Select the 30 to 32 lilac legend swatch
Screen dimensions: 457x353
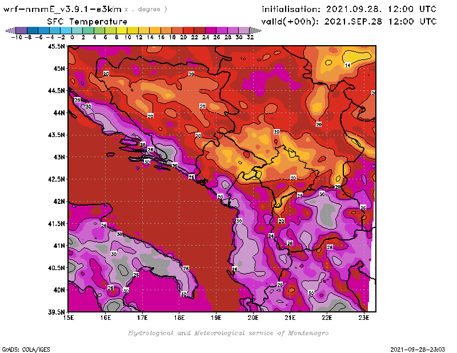244,30
